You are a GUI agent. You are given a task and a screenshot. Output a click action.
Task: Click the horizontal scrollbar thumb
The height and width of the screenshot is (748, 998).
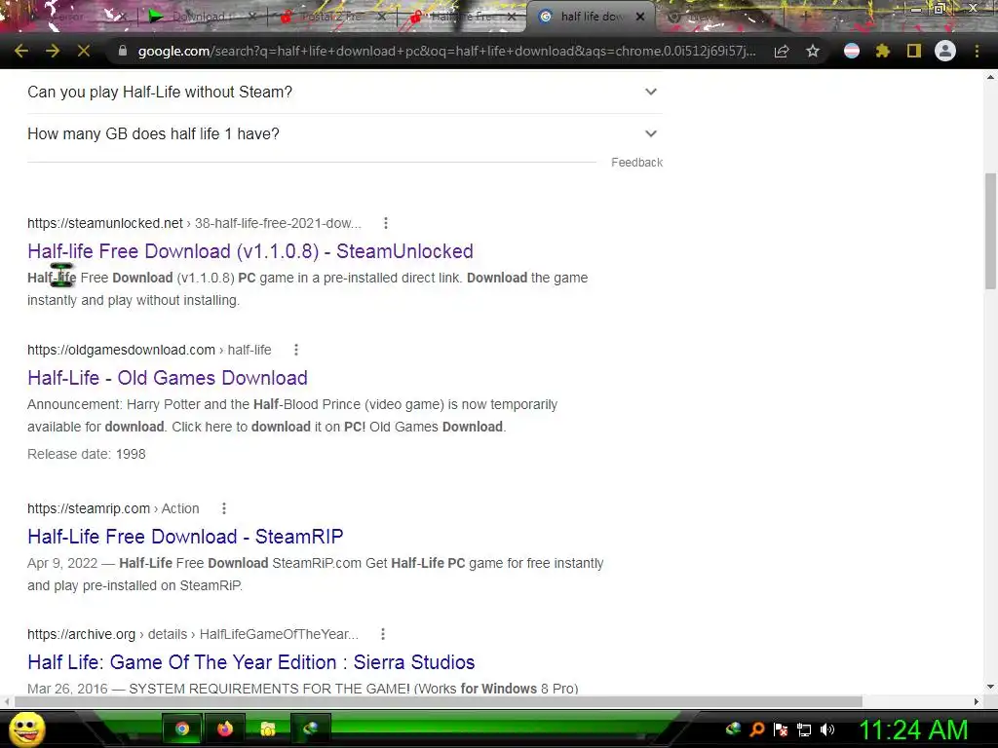(x=438, y=701)
